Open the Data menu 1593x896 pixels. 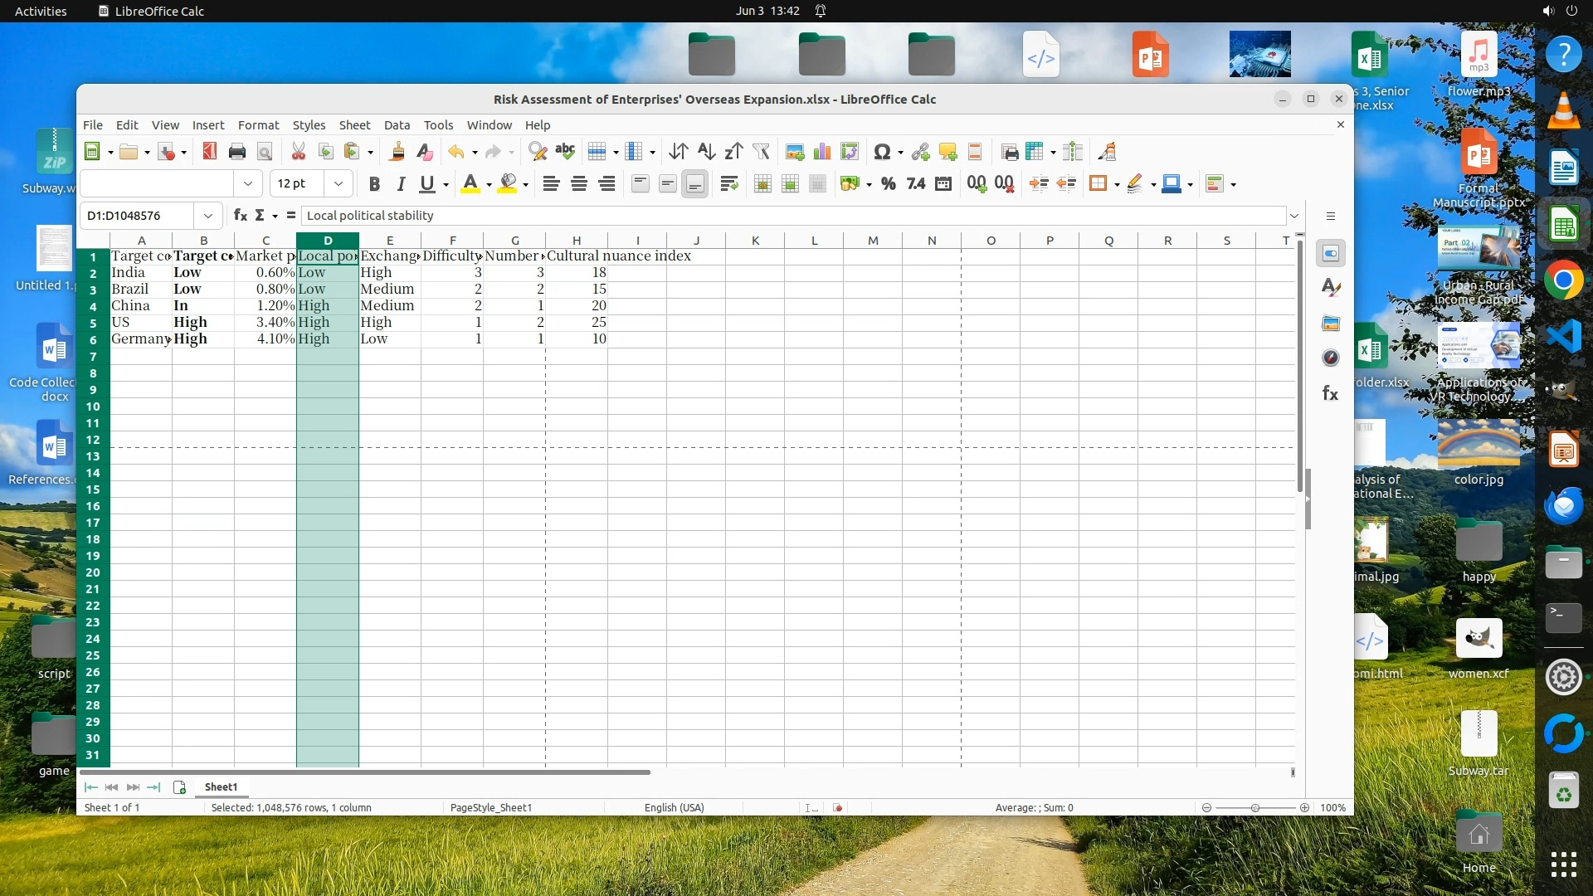pyautogui.click(x=397, y=125)
